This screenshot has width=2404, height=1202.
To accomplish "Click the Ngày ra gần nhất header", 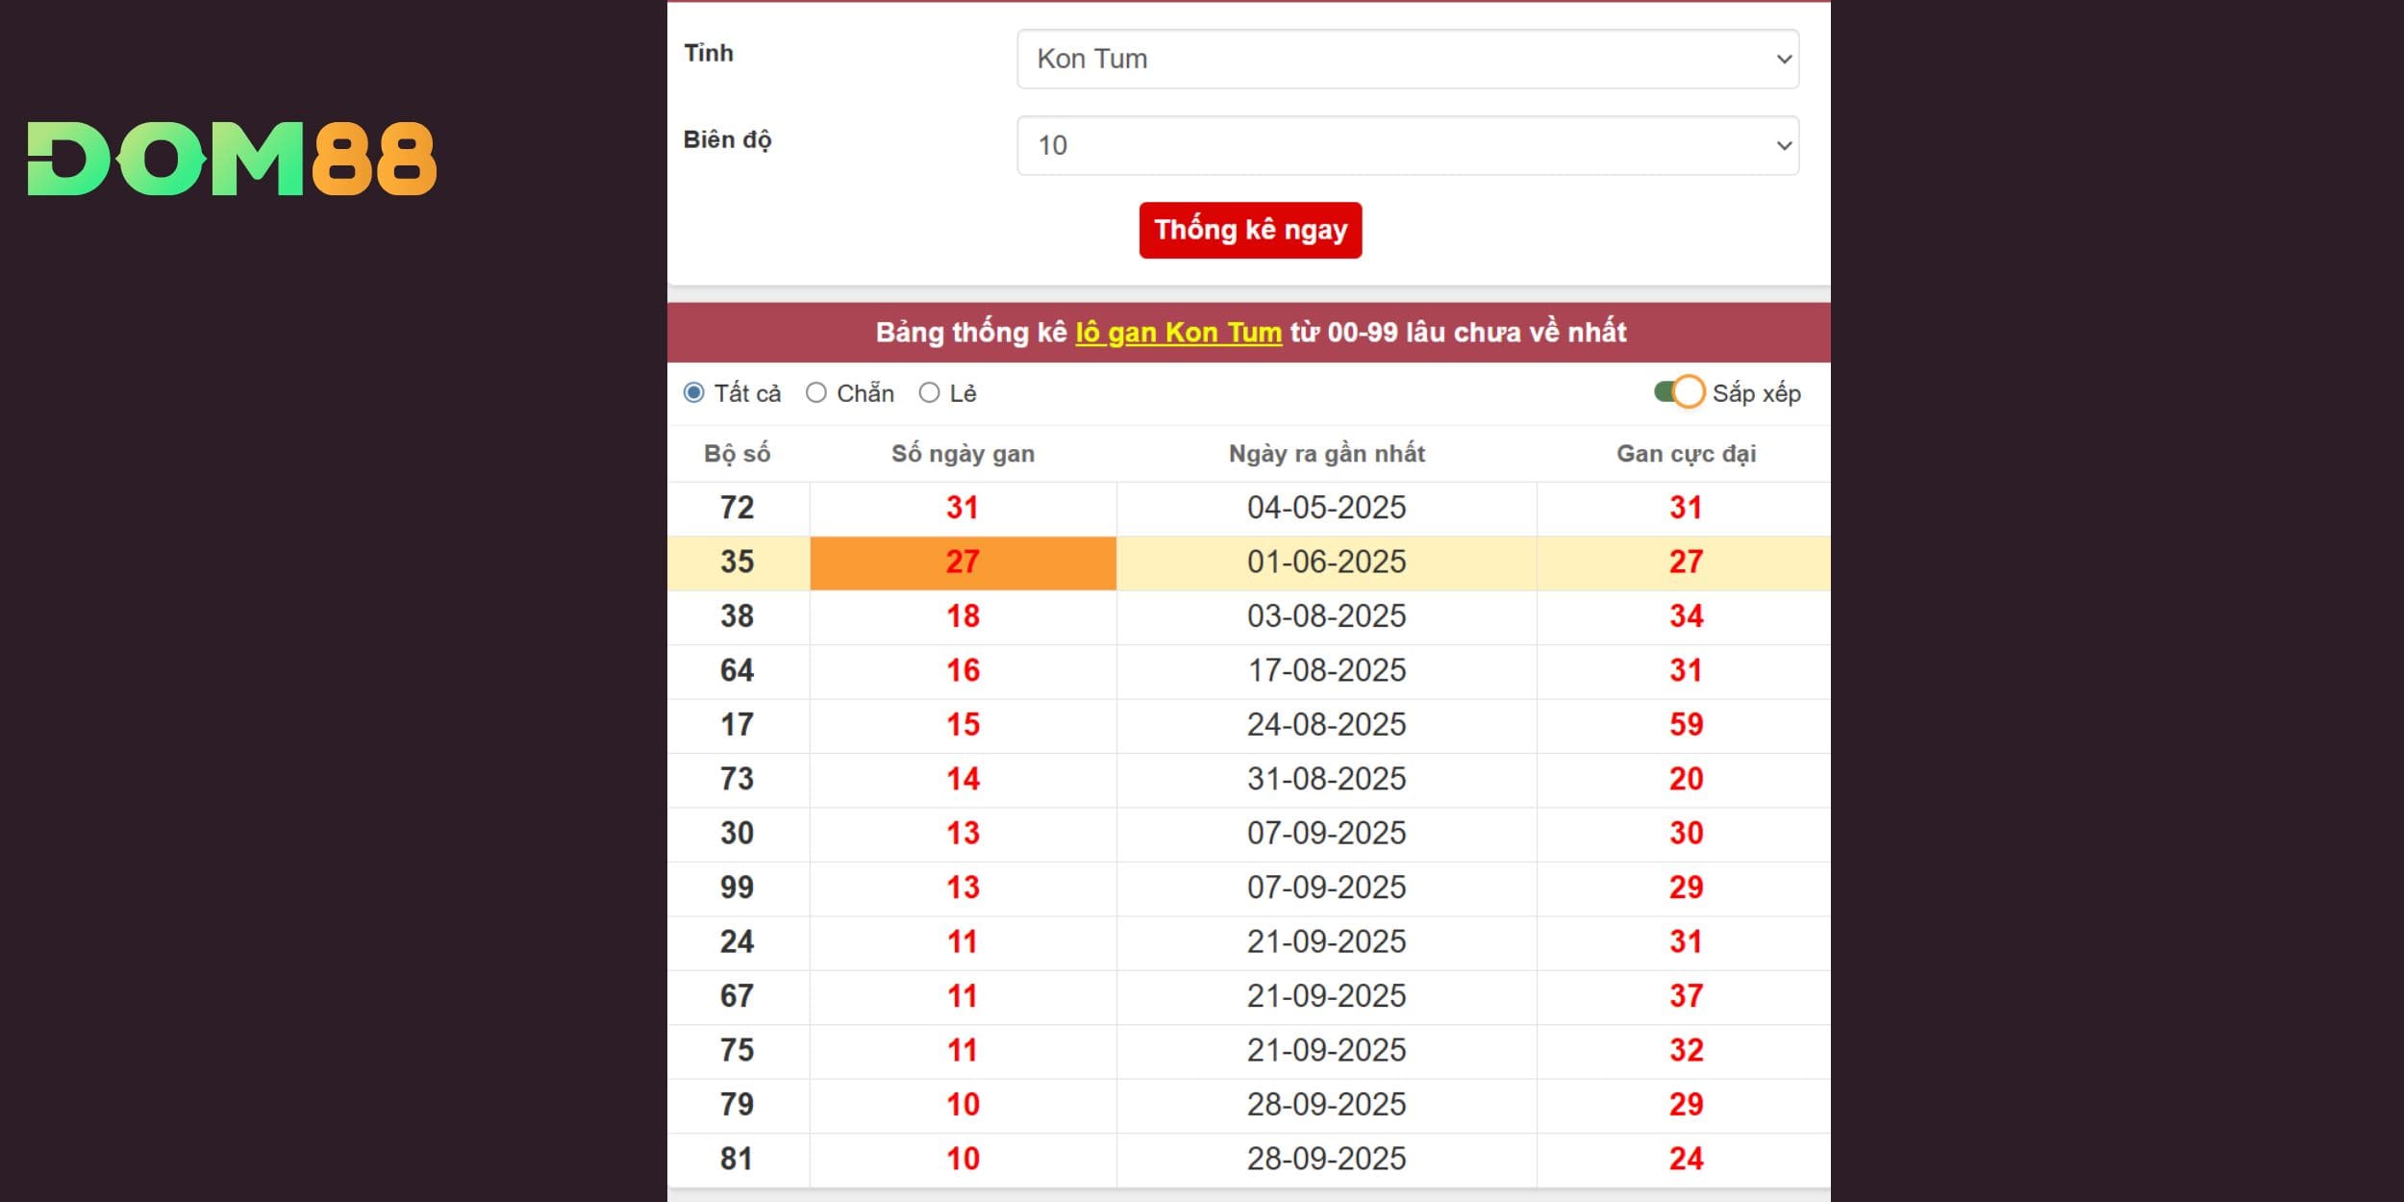I will click(x=1326, y=454).
